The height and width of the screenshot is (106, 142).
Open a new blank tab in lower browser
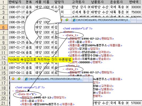86,79
